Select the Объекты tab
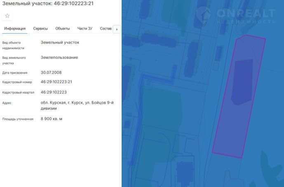 pyautogui.click(x=63, y=28)
